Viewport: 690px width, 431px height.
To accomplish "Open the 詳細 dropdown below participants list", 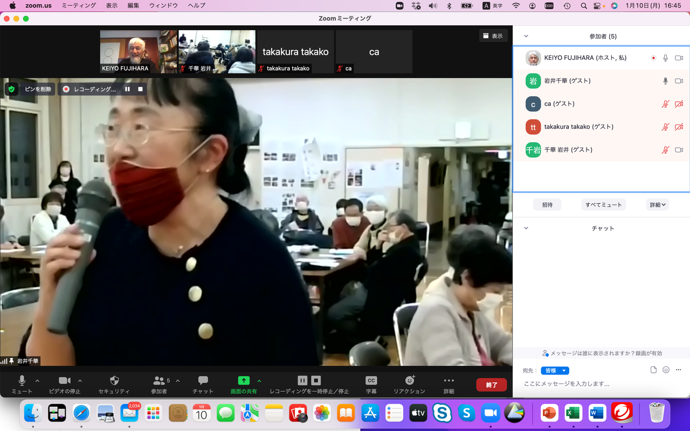I will pyautogui.click(x=658, y=205).
